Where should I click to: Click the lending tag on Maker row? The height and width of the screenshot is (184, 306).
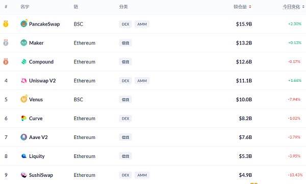[125, 43]
